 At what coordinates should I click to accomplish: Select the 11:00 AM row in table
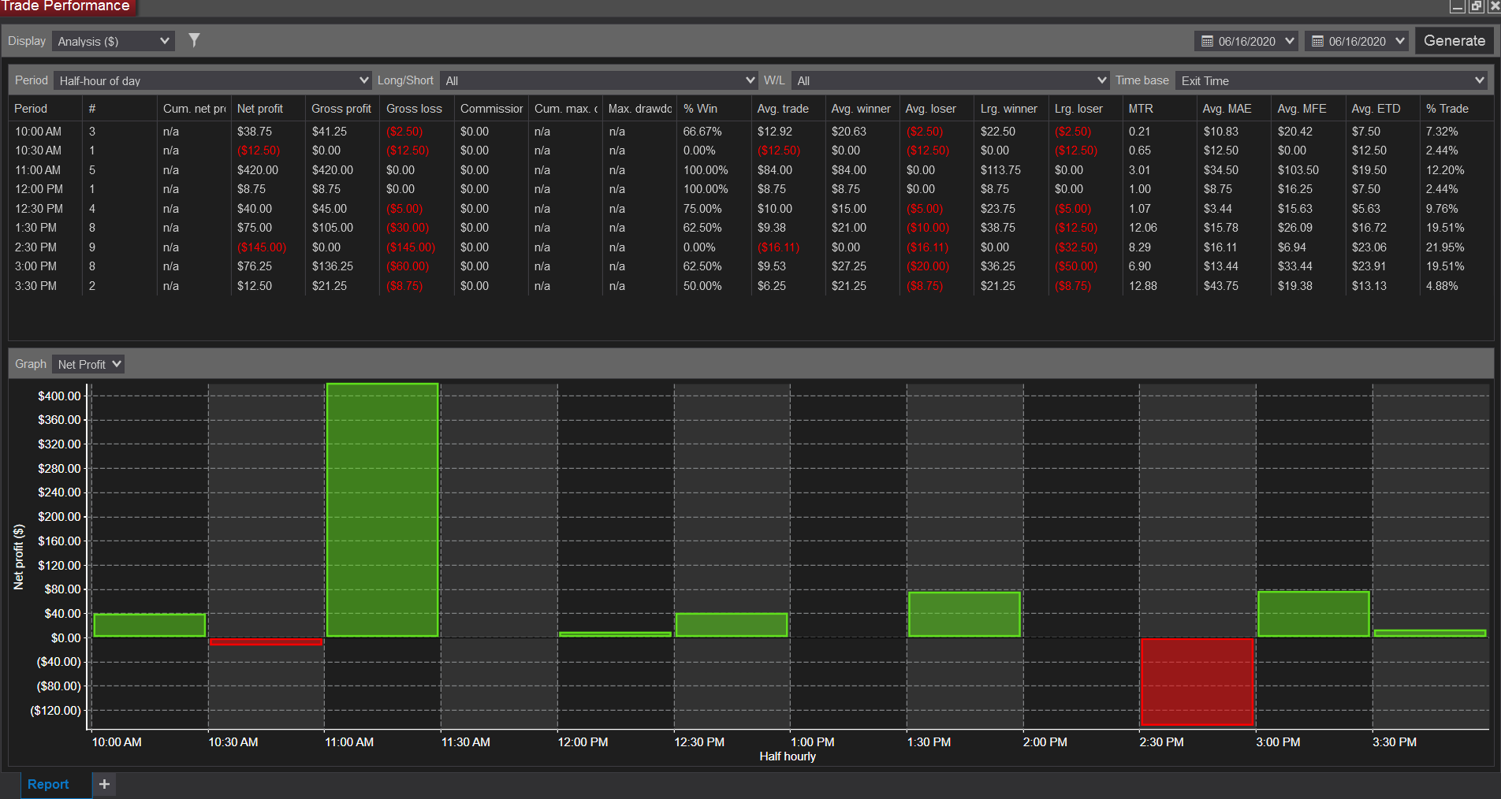click(750, 170)
